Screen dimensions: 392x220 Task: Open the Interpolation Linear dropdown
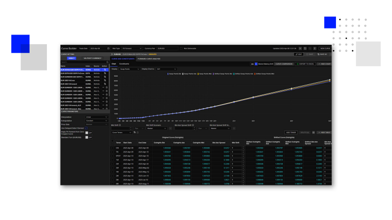pos(95,117)
